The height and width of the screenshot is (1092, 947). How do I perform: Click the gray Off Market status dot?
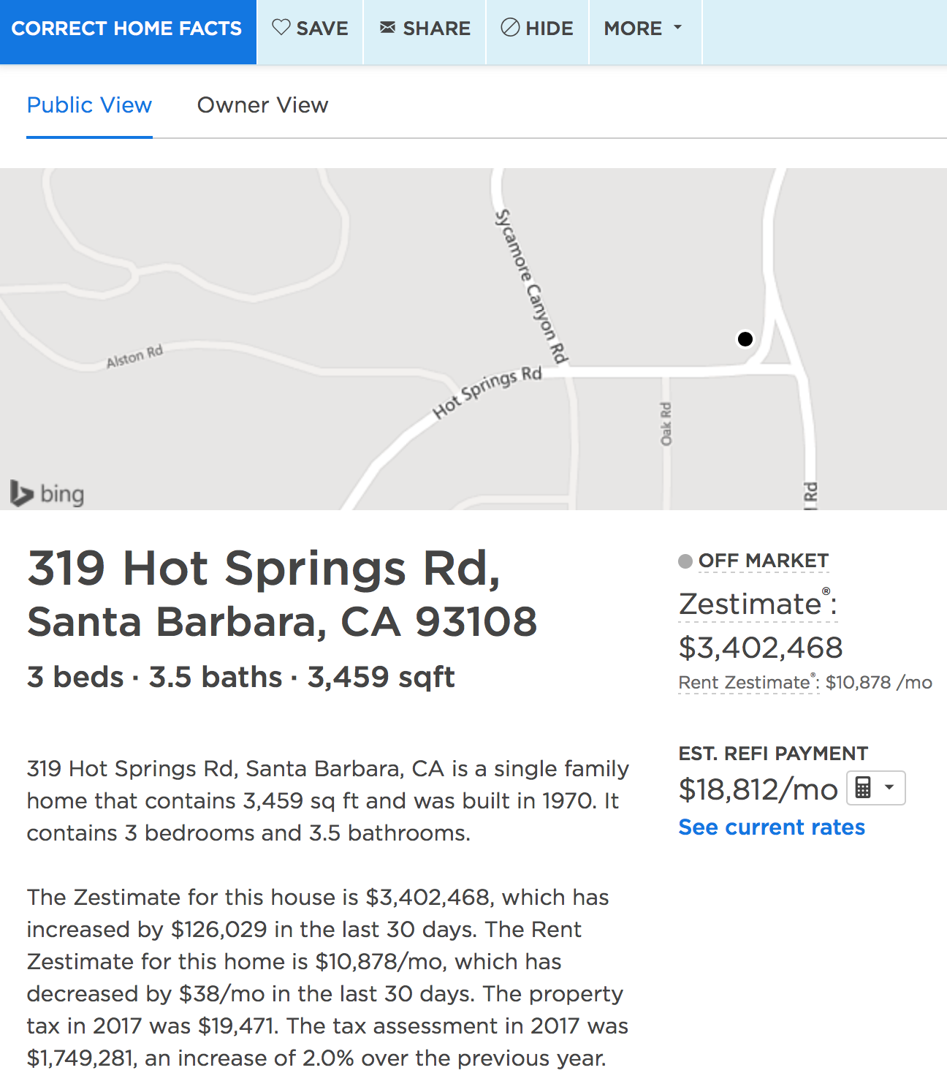685,561
